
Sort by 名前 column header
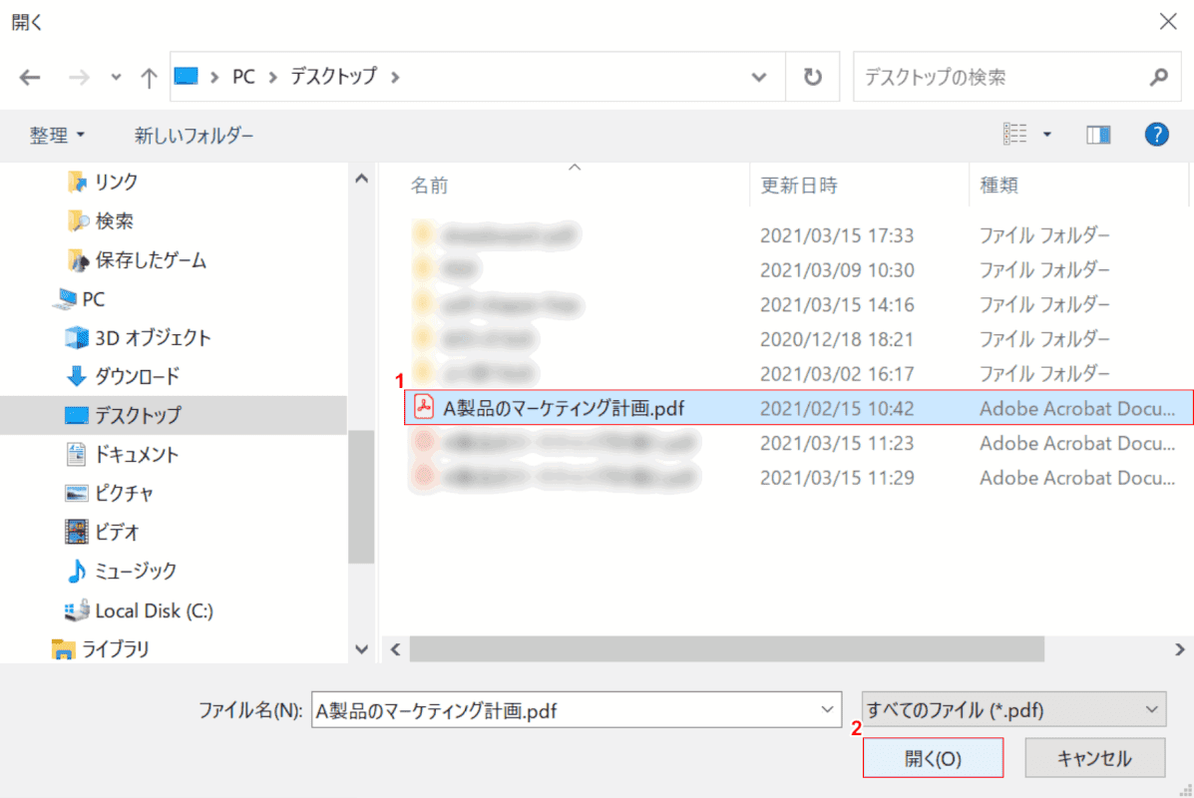[430, 185]
